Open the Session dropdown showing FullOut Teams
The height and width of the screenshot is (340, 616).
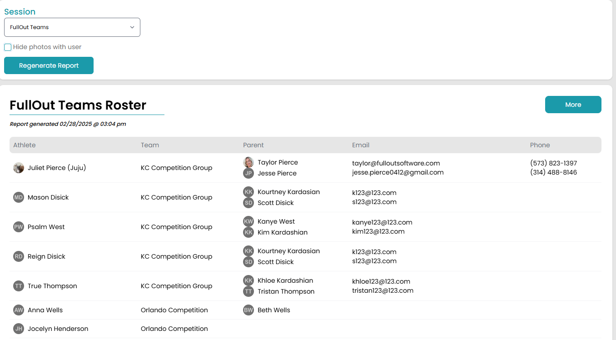click(x=72, y=27)
